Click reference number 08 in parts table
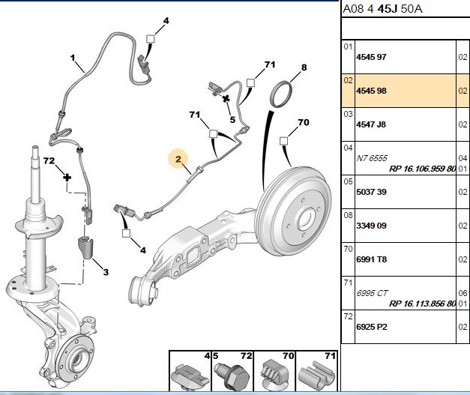Screen dimensions: 470x395 click(x=348, y=215)
